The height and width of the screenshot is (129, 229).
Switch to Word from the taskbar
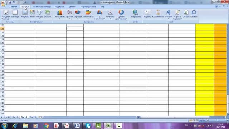pos(77,126)
